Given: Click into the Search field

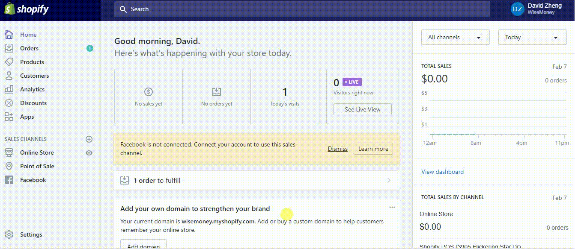Looking at the screenshot, I should [302, 9].
